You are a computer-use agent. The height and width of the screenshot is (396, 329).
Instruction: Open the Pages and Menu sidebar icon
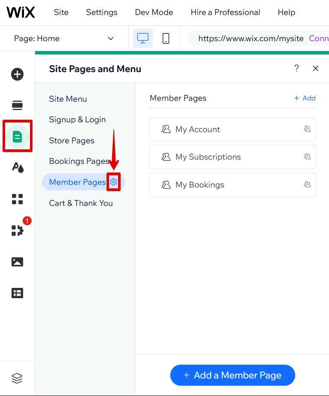pos(17,137)
